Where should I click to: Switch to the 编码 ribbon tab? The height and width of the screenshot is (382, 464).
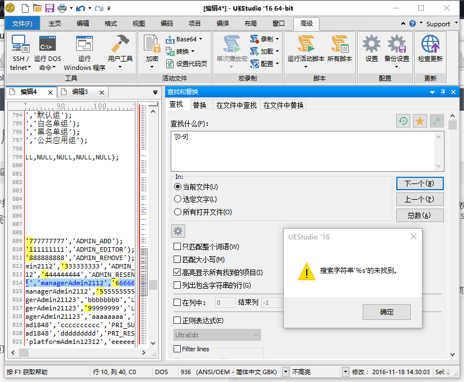(167, 23)
